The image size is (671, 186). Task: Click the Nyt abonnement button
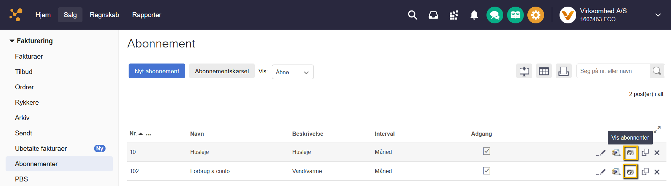point(157,71)
